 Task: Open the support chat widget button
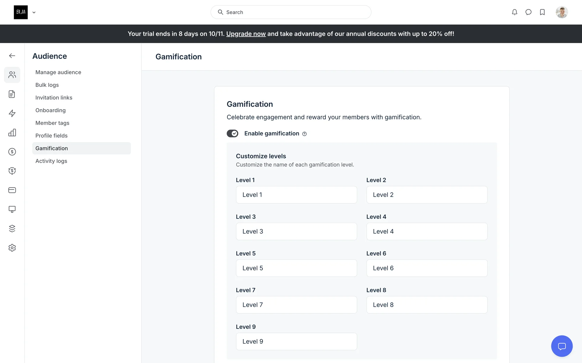[x=562, y=346]
